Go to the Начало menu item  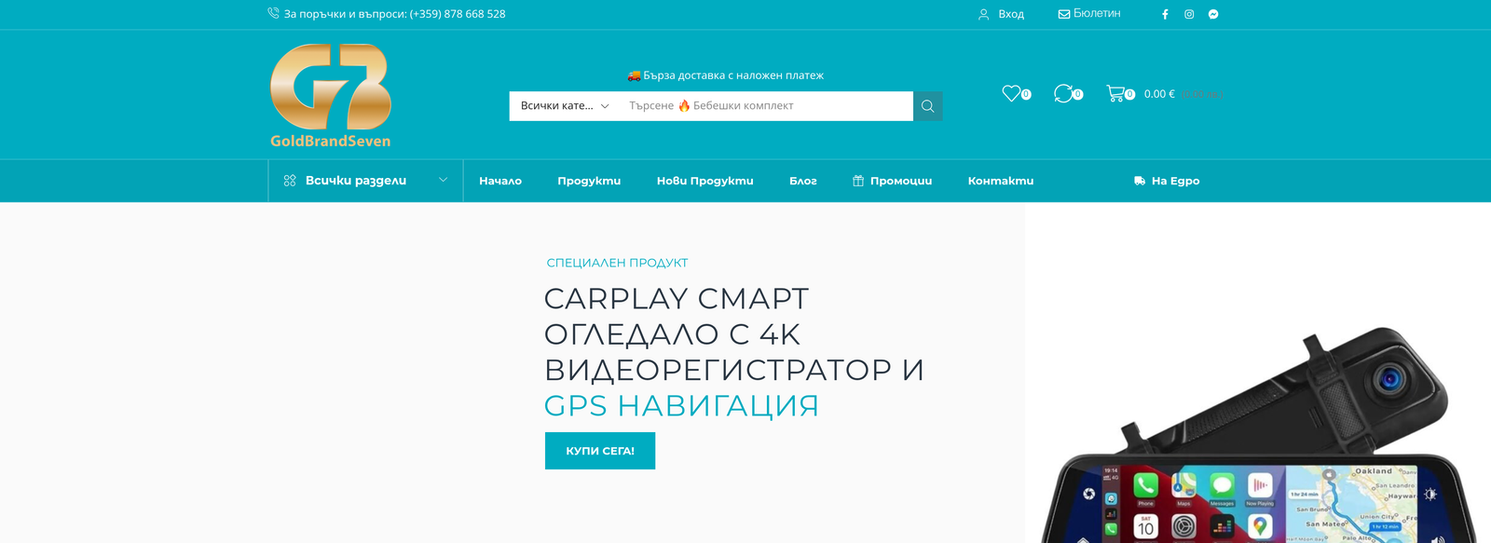pyautogui.click(x=500, y=181)
